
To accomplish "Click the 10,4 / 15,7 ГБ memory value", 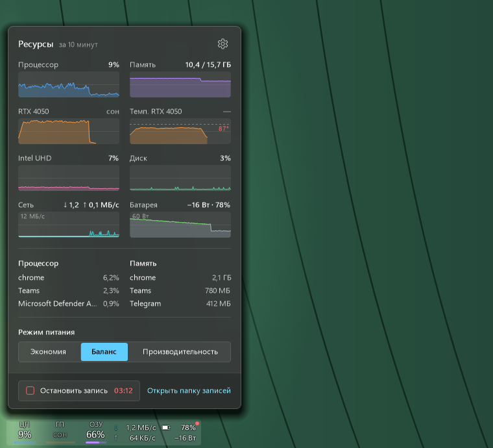I will click(208, 65).
